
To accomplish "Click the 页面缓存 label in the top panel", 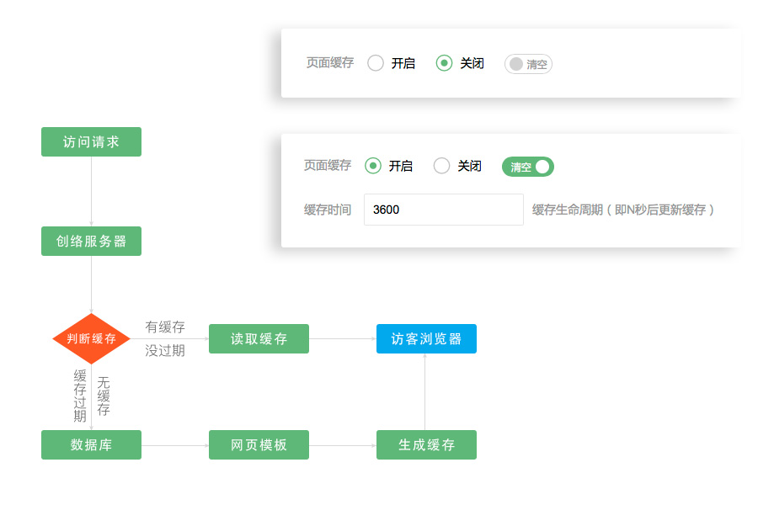I will [328, 62].
